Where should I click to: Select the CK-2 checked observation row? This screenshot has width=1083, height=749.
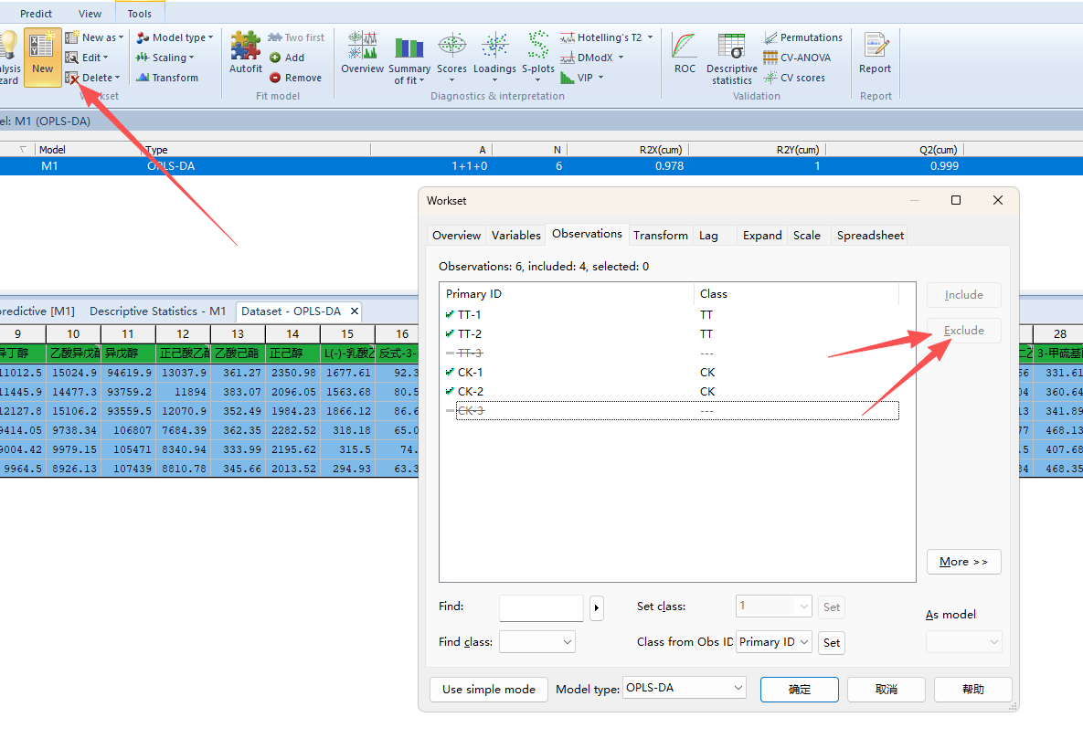[470, 391]
